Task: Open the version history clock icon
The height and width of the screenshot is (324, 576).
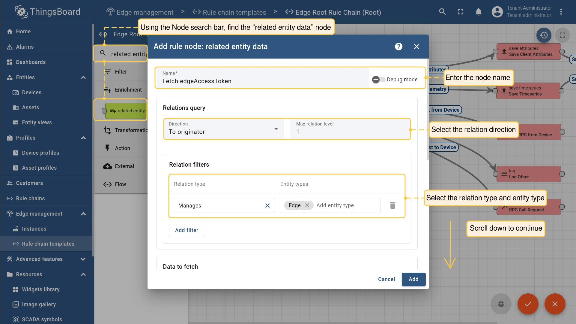Action: coord(544,35)
